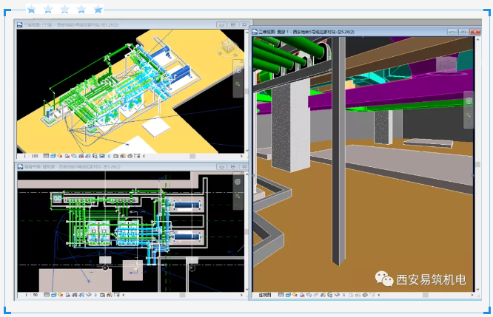This screenshot has height=317, width=493.
Task: Toggle sun path in 1:100 view bar
Action: point(60,156)
